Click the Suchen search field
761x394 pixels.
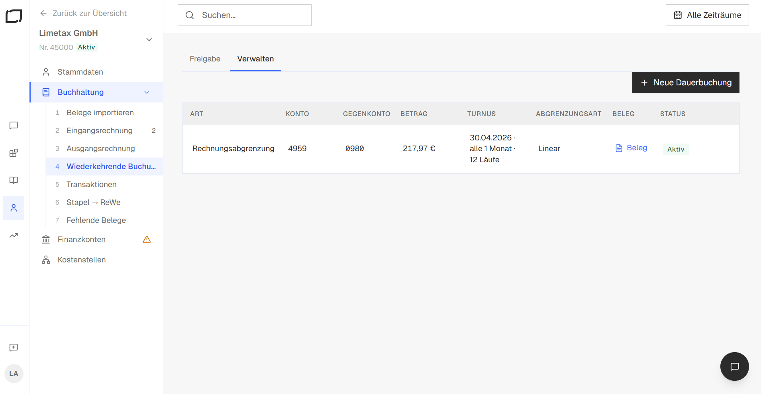pyautogui.click(x=245, y=15)
